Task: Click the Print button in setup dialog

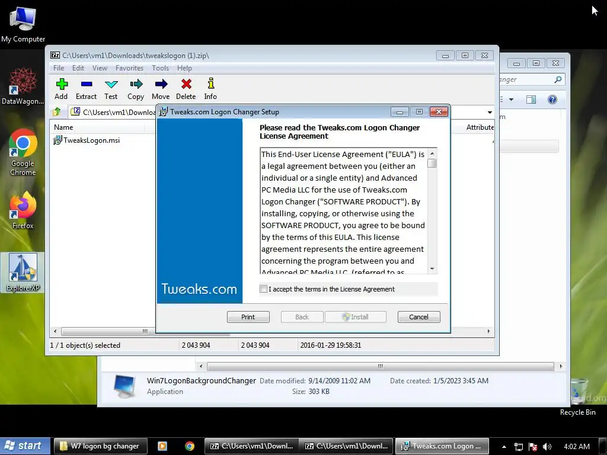Action: pyautogui.click(x=248, y=317)
